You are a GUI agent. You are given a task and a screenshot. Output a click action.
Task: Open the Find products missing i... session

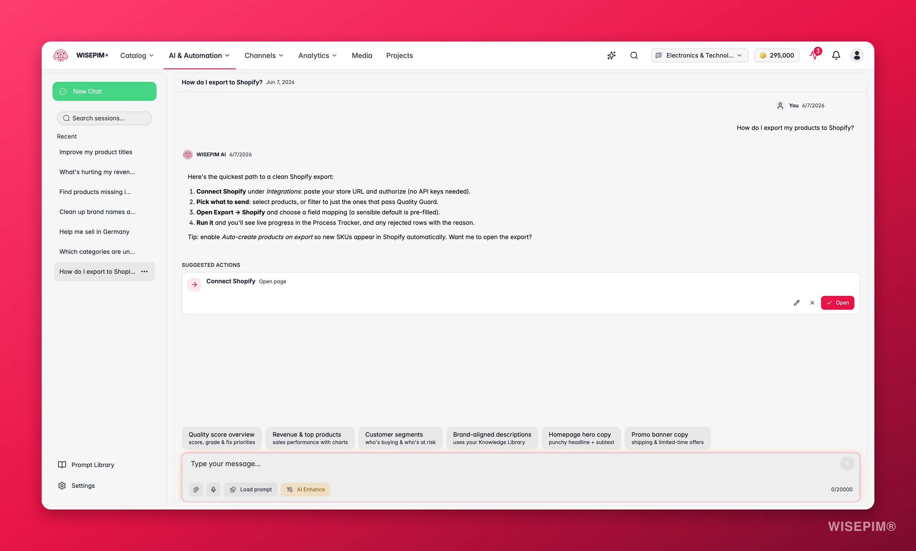[x=105, y=192]
